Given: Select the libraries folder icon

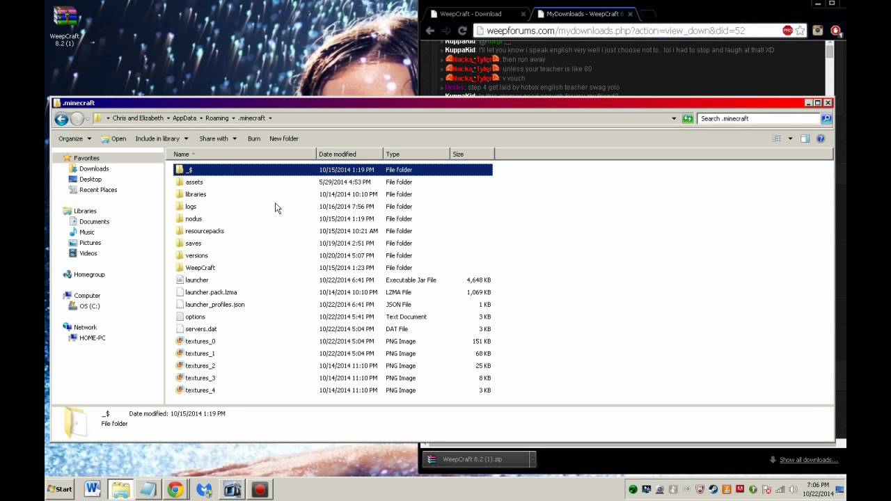Looking at the screenshot, I should 180,194.
